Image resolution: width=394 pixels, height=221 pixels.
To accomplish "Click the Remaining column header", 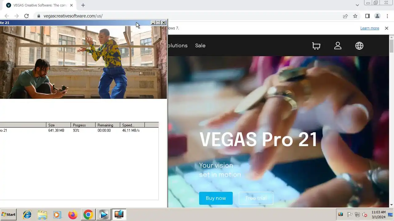I will point(108,125).
